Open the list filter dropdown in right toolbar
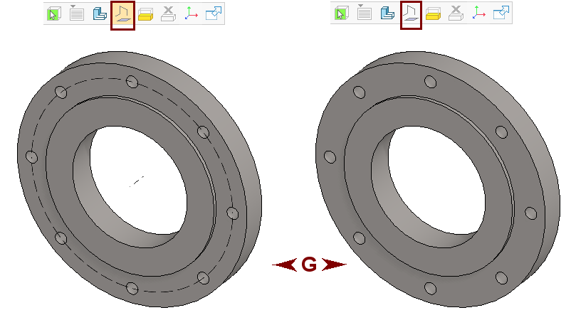Image resolution: width=571 pixels, height=320 pixels. 365,14
